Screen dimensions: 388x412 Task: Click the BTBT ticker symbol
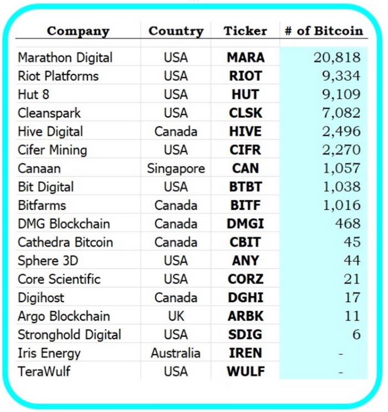pyautogui.click(x=245, y=187)
